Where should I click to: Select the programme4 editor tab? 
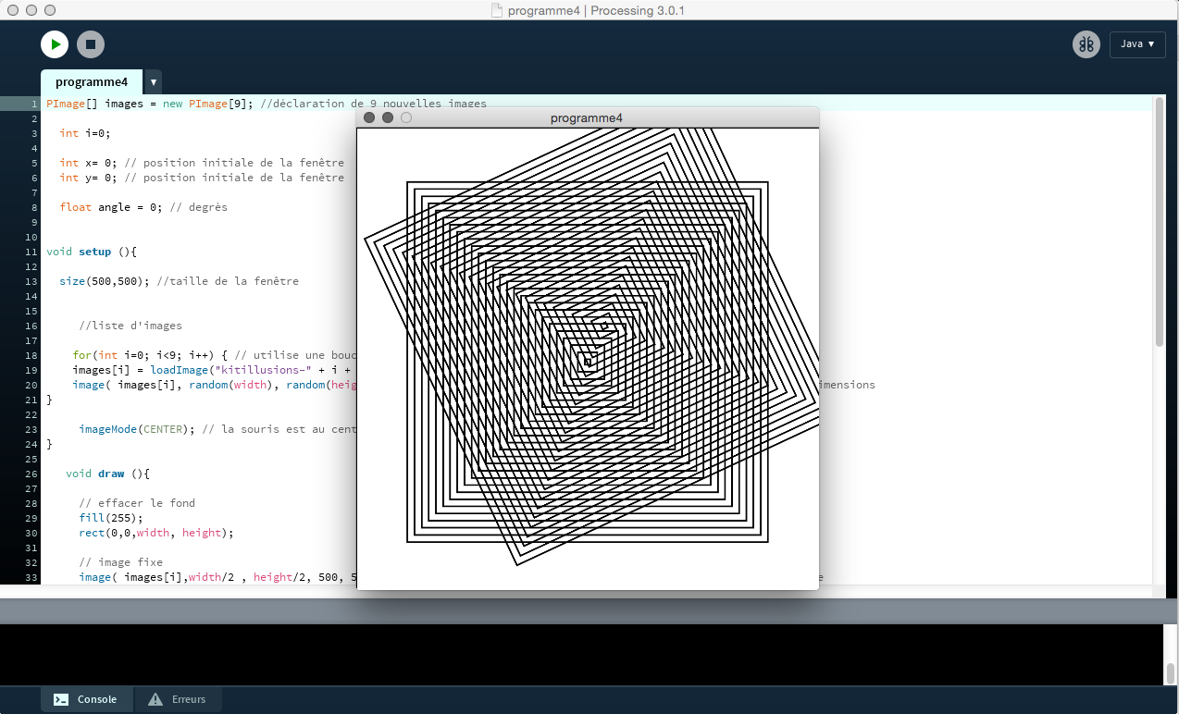pyautogui.click(x=92, y=82)
